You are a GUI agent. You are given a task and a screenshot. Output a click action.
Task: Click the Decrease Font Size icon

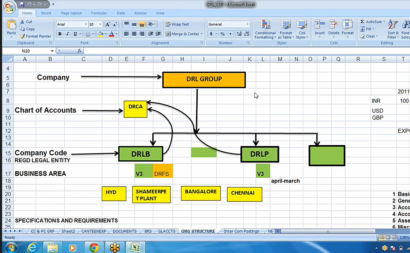coord(115,24)
